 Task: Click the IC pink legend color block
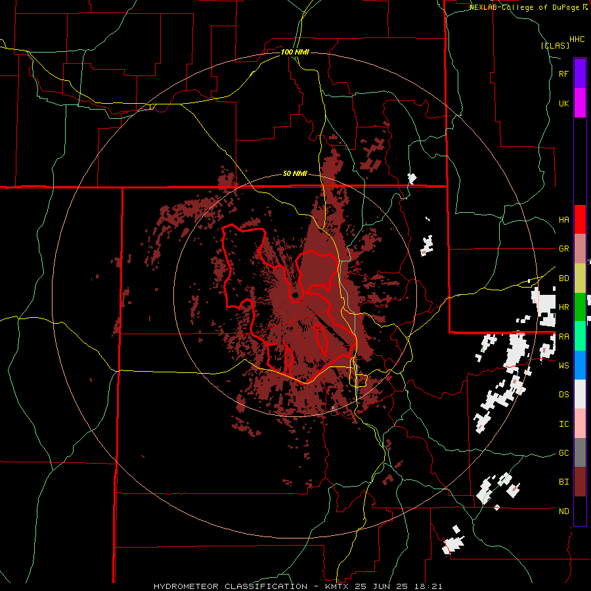tap(580, 424)
